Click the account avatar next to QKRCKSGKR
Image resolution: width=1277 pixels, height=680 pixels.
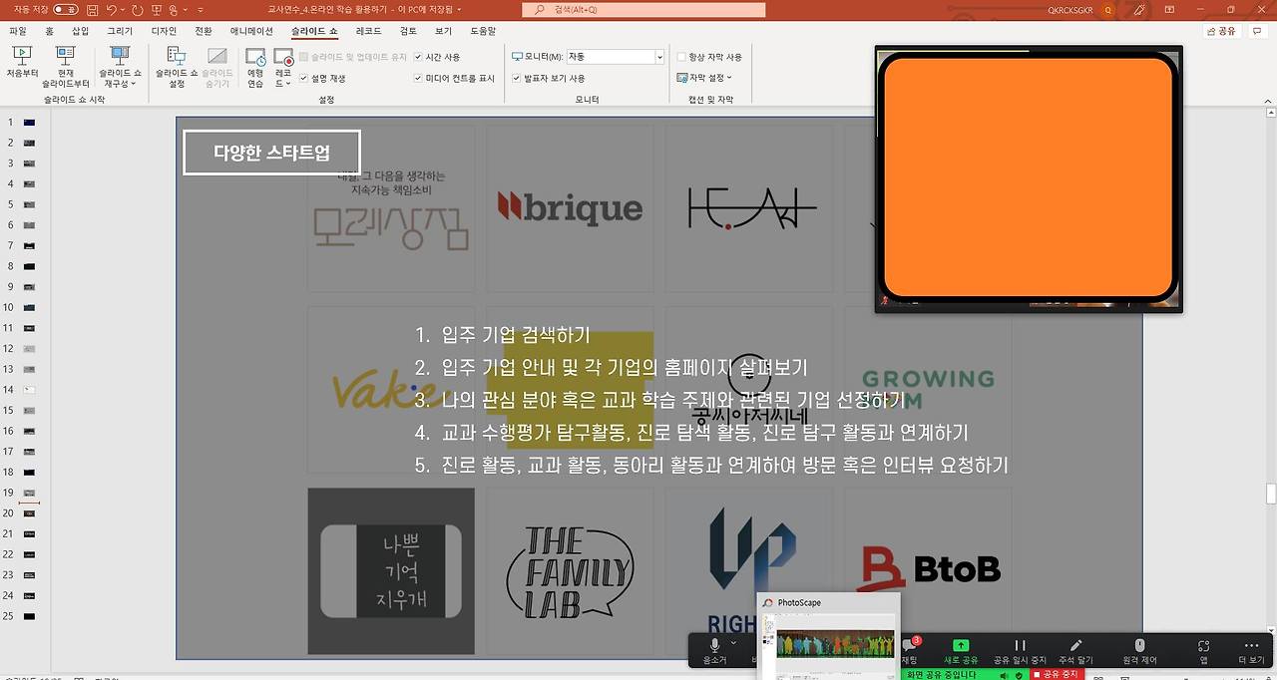[x=1108, y=9]
